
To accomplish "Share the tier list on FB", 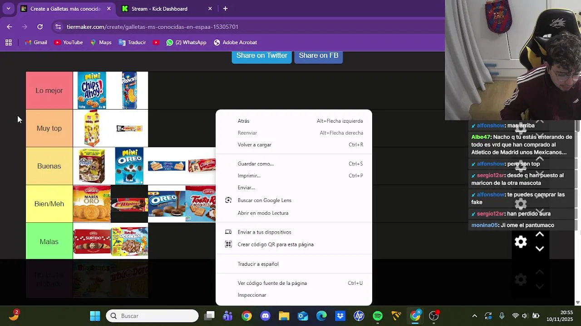I will (x=318, y=56).
